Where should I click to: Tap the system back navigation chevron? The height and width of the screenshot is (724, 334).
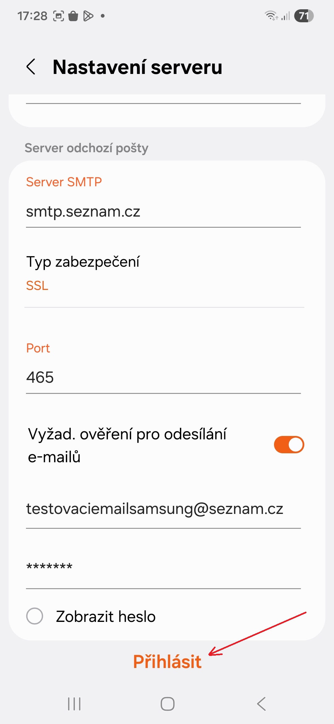point(261,704)
